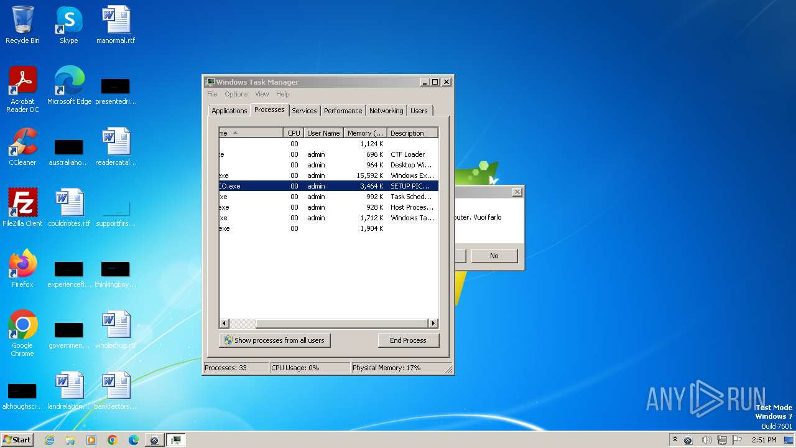This screenshot has height=448, width=796.
Task: Switch to the Services tab
Action: point(304,111)
